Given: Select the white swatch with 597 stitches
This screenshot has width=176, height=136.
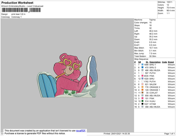Looking at the screenshot, I should [x=143, y=73].
